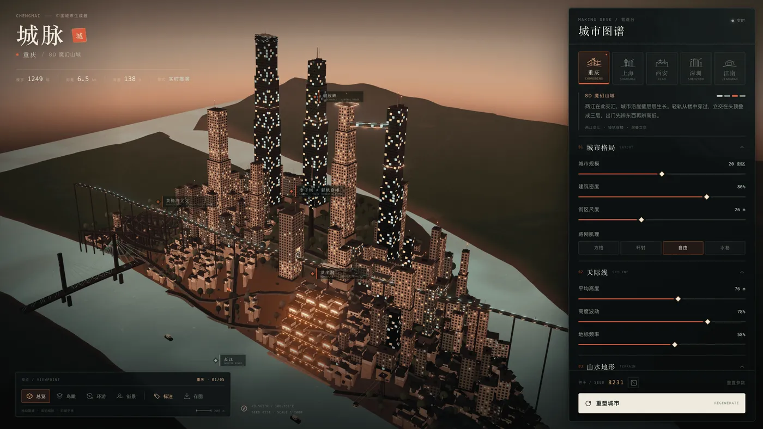Click the 建筑密度 slider handle
The width and height of the screenshot is (763, 429).
(x=707, y=197)
